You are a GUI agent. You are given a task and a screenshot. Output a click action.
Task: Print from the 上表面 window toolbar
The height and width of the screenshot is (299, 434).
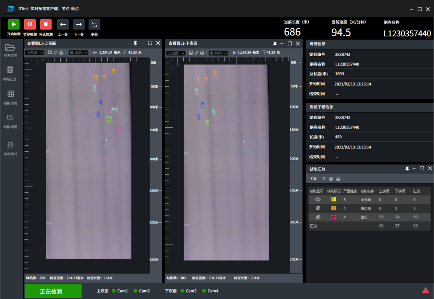pyautogui.click(x=61, y=53)
